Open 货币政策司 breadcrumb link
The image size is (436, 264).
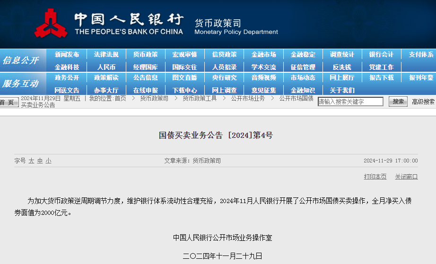[154, 98]
